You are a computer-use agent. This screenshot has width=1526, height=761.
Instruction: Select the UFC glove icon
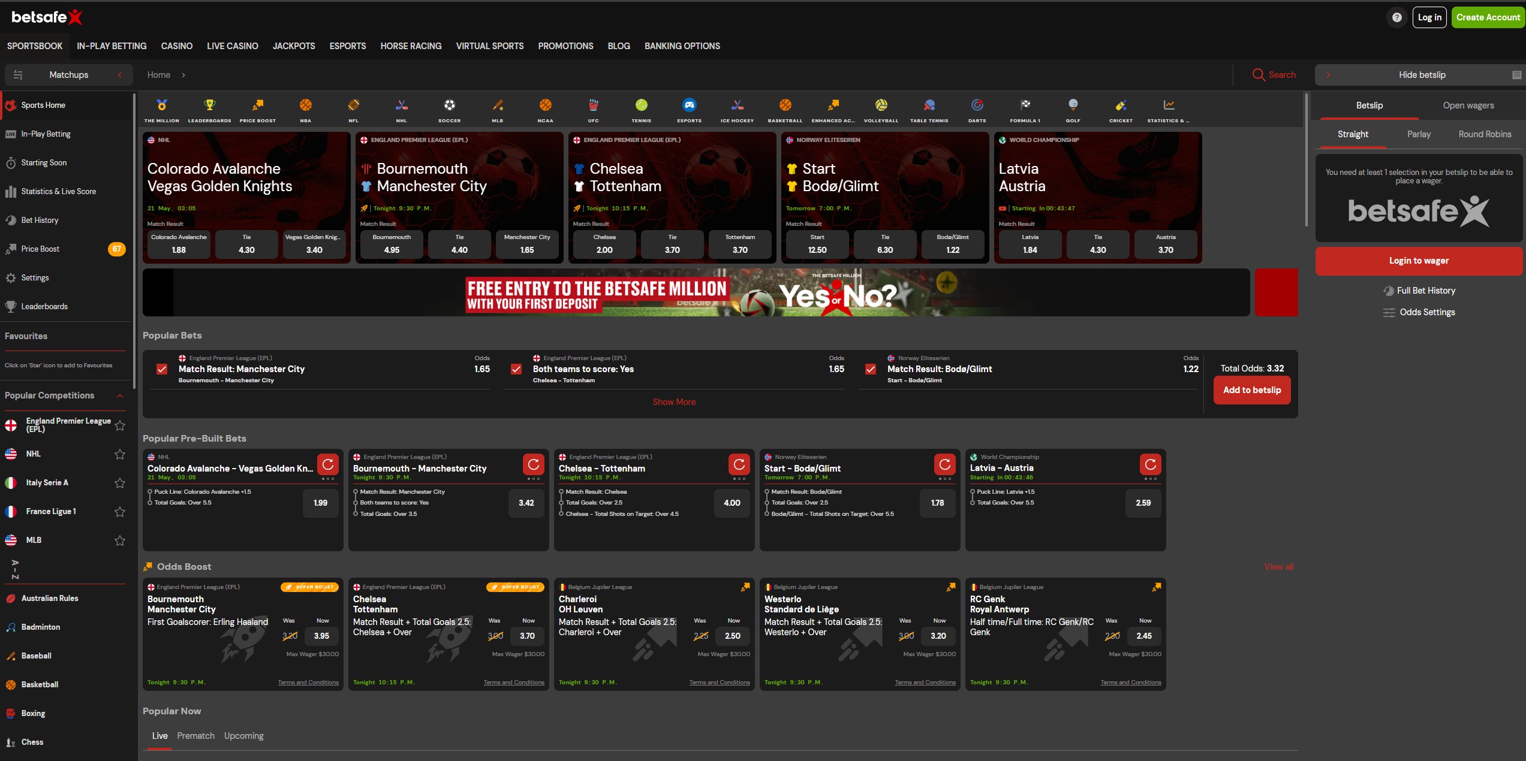(x=594, y=105)
